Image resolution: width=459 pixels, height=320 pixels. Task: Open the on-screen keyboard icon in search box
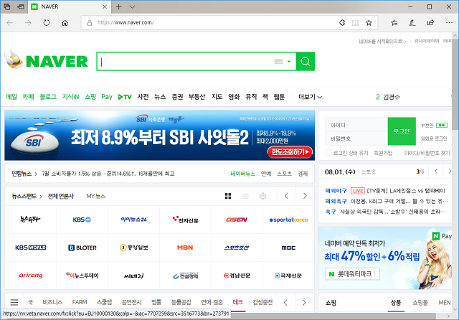[x=278, y=61]
